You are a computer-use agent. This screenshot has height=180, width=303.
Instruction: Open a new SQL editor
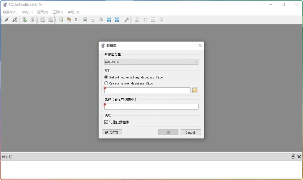pyautogui.click(x=61, y=20)
